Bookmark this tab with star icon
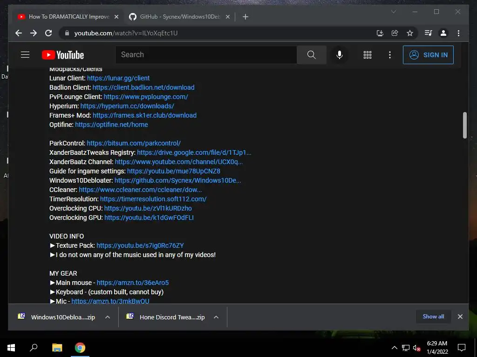477x357 pixels. pos(410,33)
